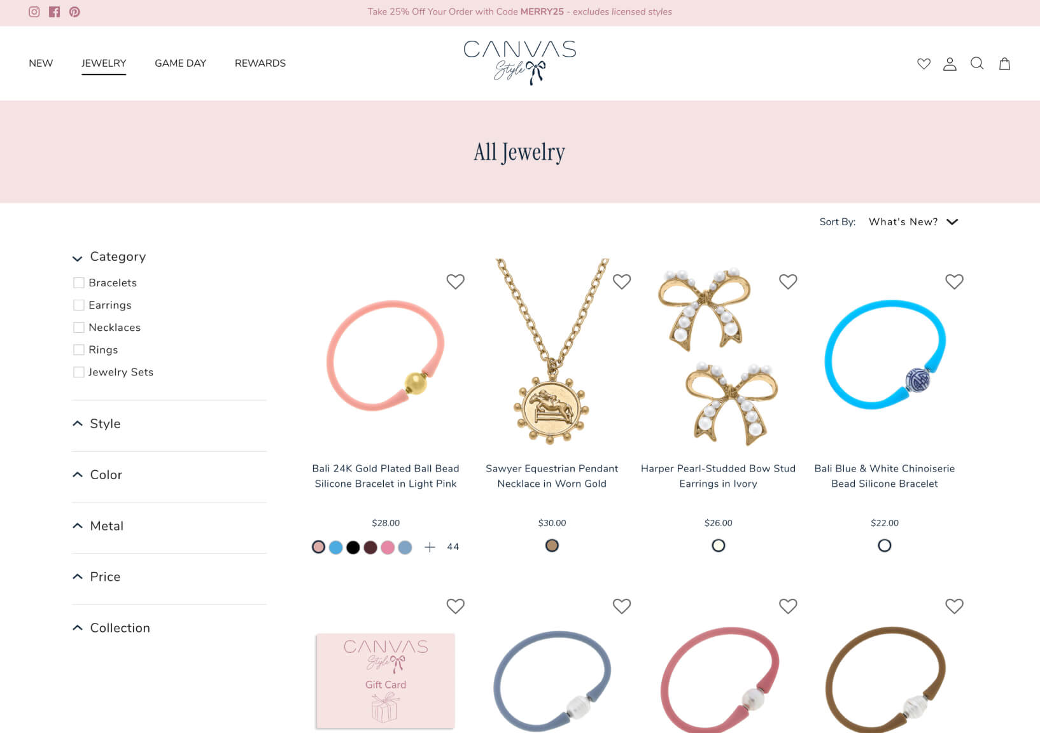Open the Pinterest social link icon
Image resolution: width=1040 pixels, height=733 pixels.
point(74,11)
